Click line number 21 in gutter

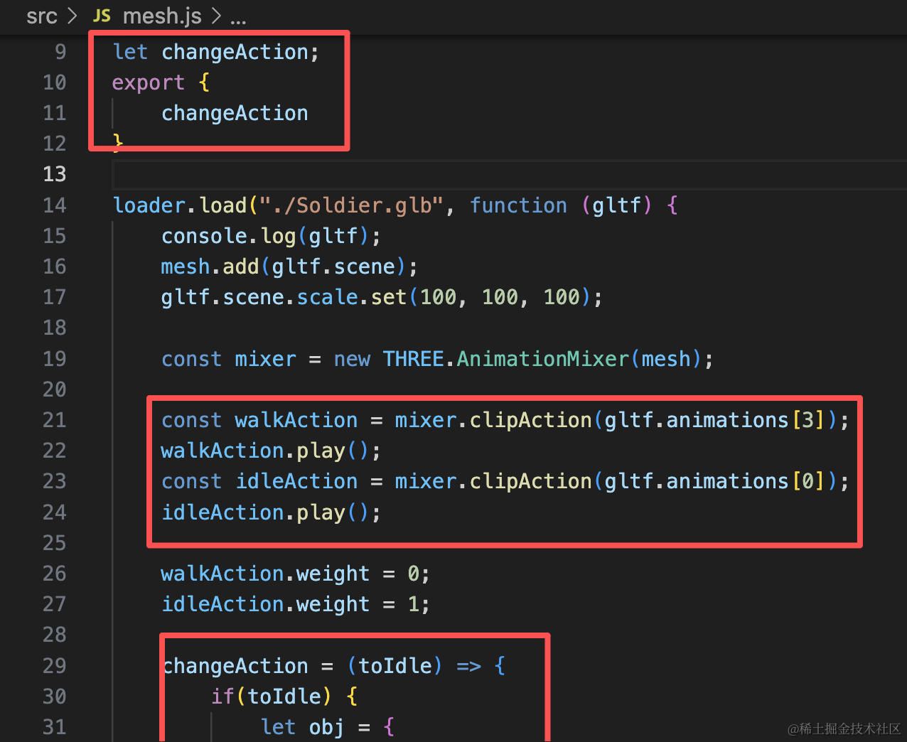(55, 420)
